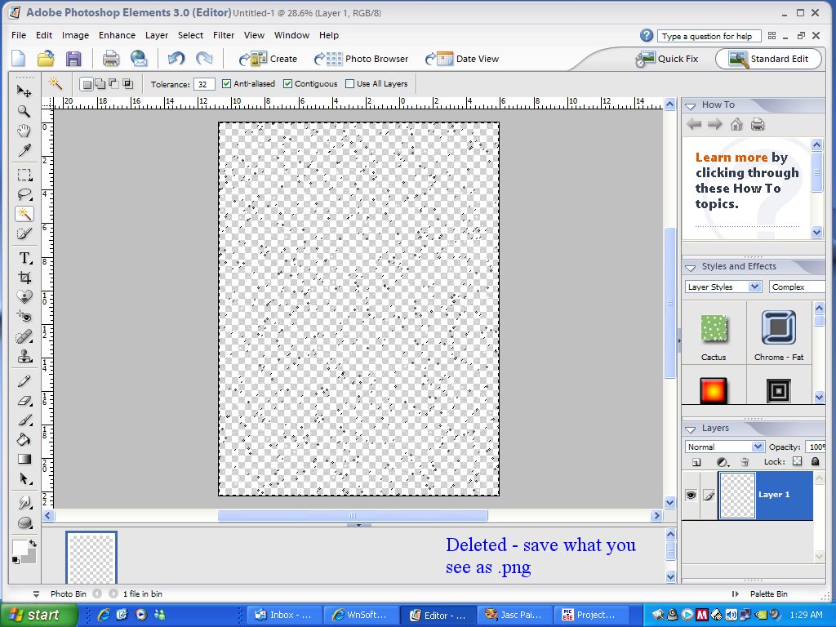Click the Create button

tap(268, 59)
